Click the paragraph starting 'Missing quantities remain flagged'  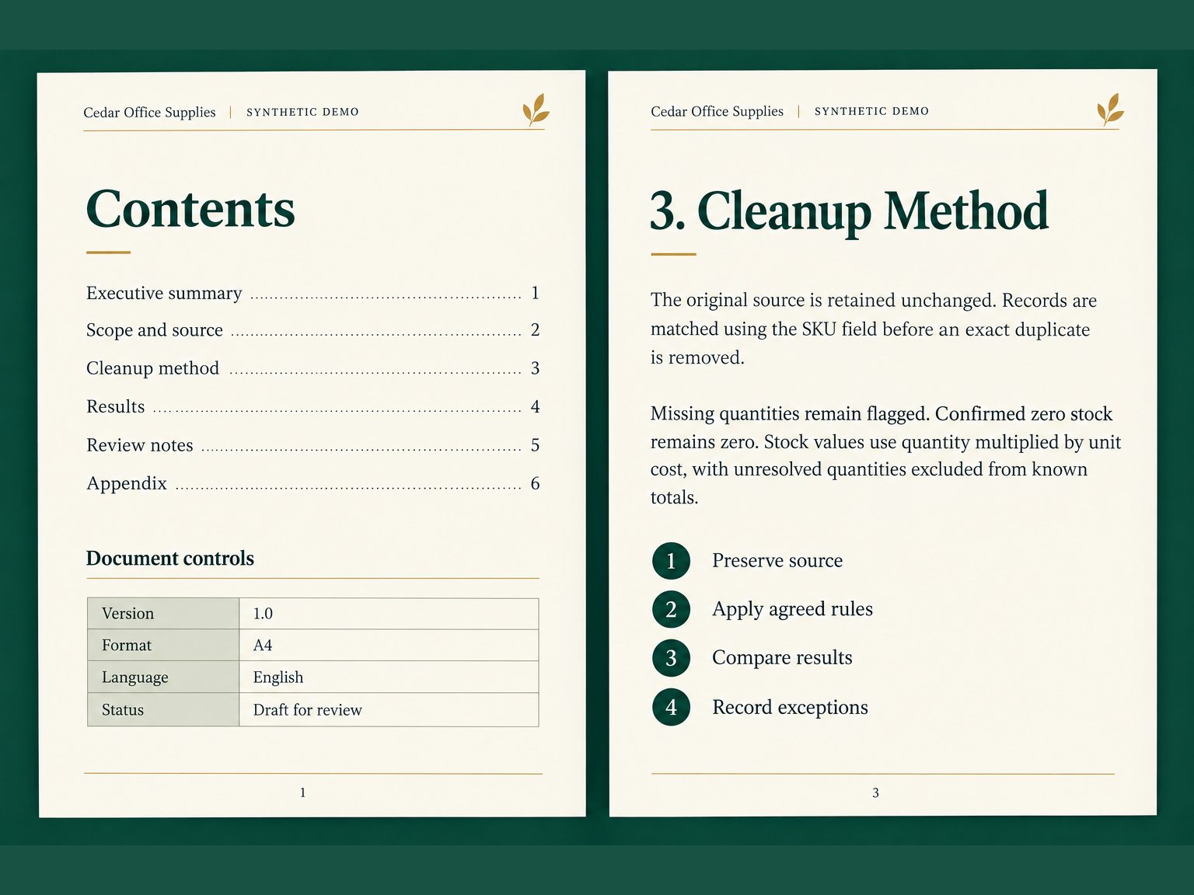point(885,455)
